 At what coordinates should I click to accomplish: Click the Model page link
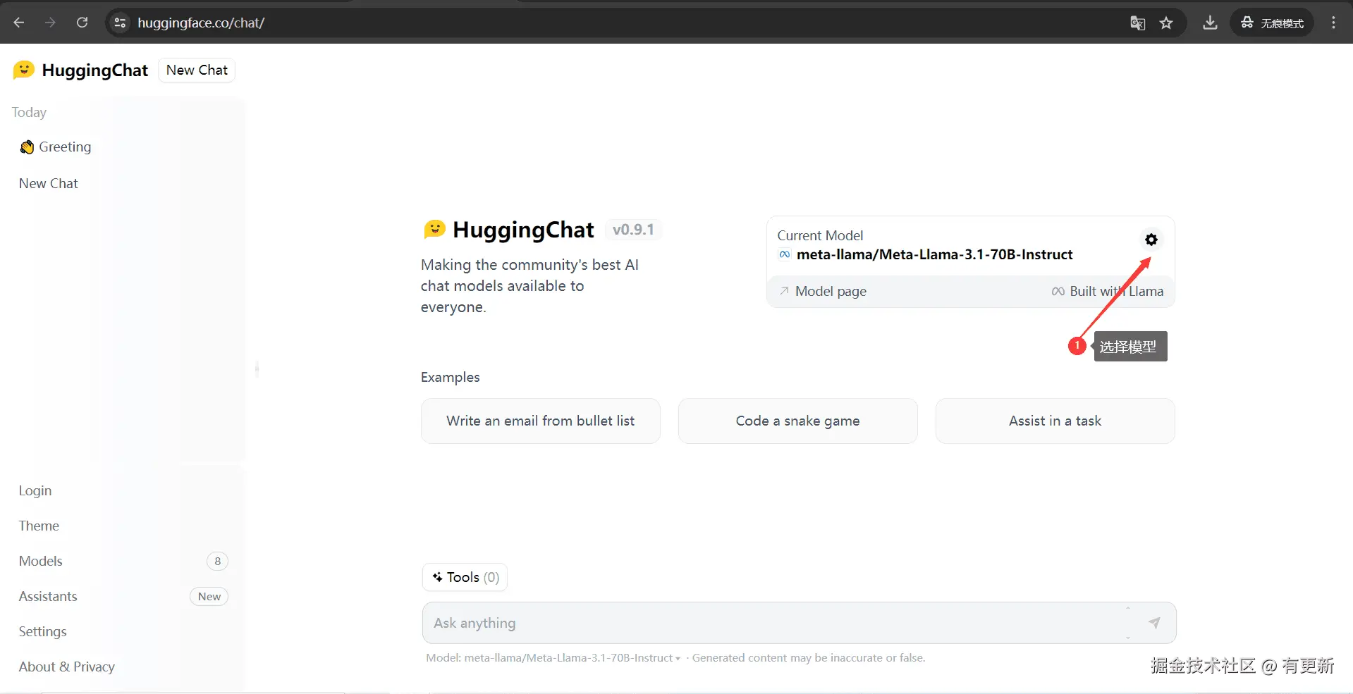[823, 291]
